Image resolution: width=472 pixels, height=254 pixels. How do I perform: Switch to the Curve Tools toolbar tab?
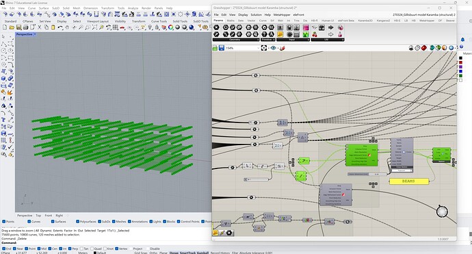click(159, 21)
